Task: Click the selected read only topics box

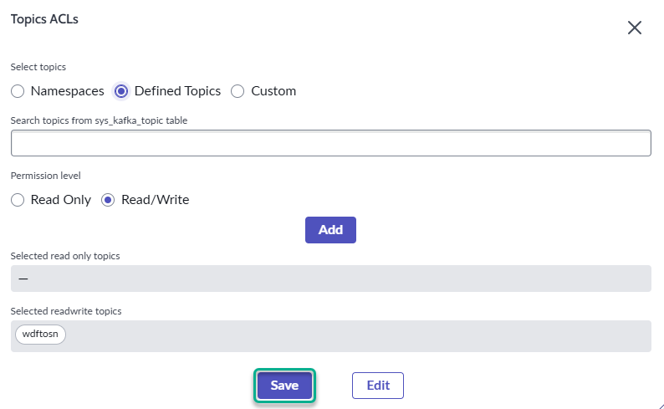Action: click(x=330, y=279)
